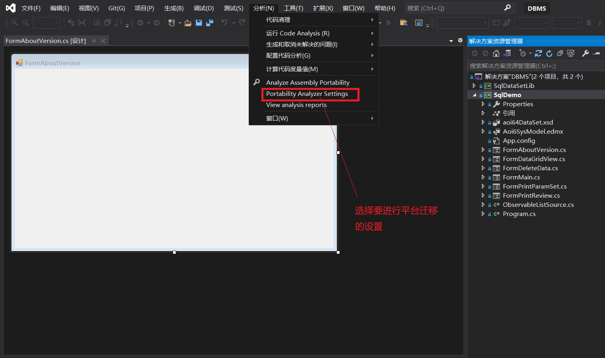This screenshot has width=605, height=358.
Task: Click the Collapse All icon in Solution Explorer
Action: 560,53
